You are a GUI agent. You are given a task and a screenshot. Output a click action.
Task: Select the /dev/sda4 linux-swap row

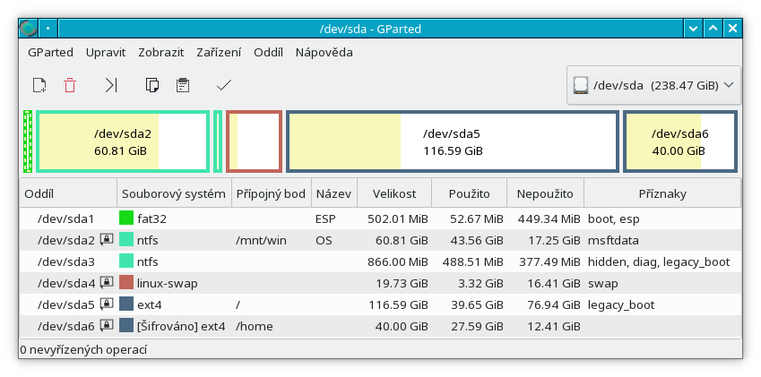point(380,283)
